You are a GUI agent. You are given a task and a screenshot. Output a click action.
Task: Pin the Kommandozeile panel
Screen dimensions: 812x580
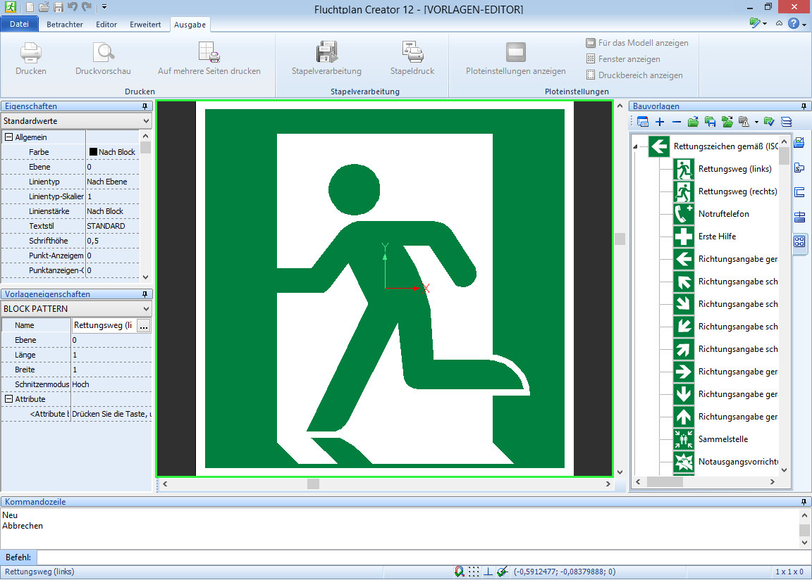804,502
